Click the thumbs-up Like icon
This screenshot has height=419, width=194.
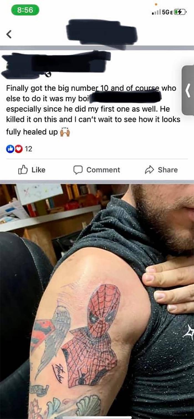pyautogui.click(x=22, y=170)
